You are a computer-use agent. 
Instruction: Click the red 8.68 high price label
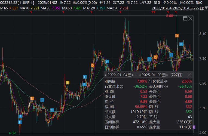170,16
